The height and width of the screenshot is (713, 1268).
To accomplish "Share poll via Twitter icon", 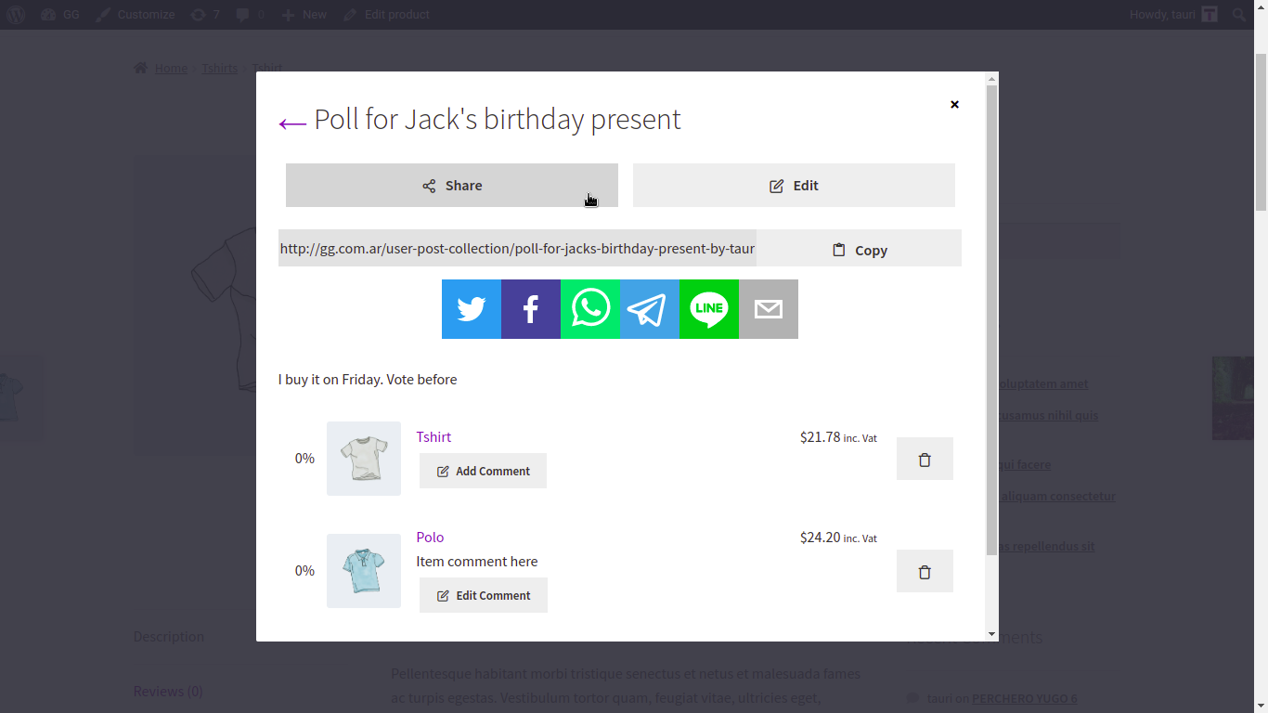I will [x=472, y=309].
